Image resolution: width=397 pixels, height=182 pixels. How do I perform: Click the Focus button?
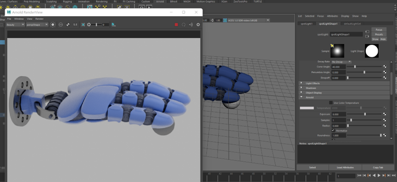click(x=379, y=30)
